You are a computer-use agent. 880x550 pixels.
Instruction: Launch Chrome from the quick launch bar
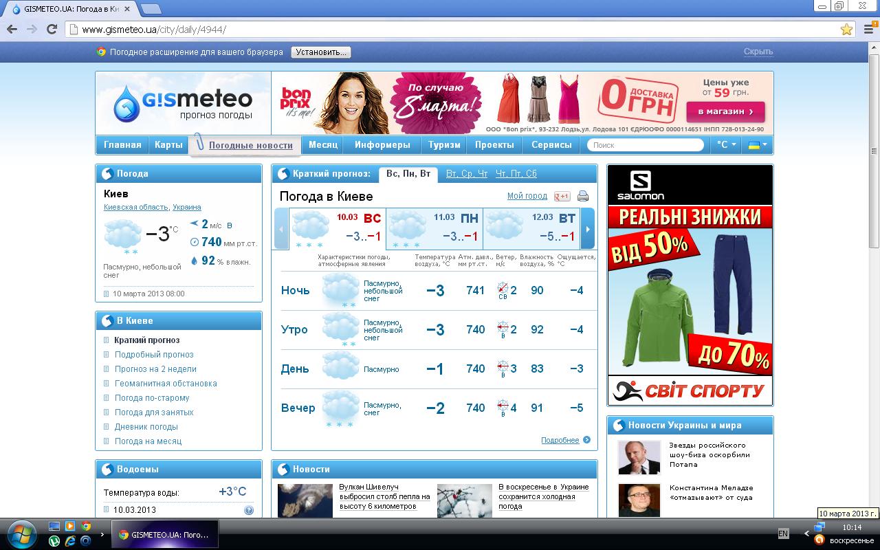coord(86,526)
